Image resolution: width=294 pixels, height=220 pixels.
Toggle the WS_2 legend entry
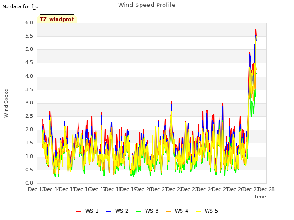point(117,211)
